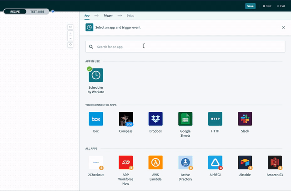Viewport: 291px width, 191px height.
Task: Pick the Airtable app icon
Action: click(245, 162)
